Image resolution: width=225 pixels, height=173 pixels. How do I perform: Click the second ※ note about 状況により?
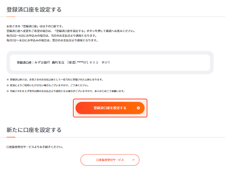tap(47, 85)
